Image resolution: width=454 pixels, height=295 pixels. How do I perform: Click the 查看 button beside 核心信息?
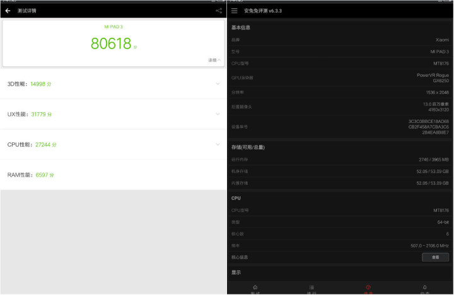tap(435, 257)
